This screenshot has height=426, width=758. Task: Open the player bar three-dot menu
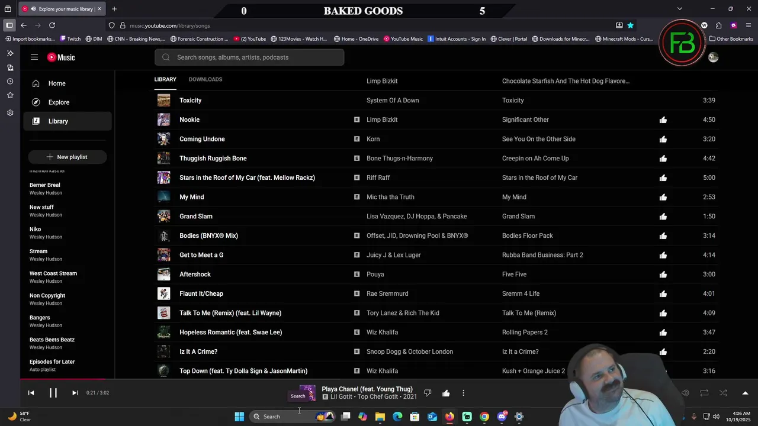tap(463, 393)
